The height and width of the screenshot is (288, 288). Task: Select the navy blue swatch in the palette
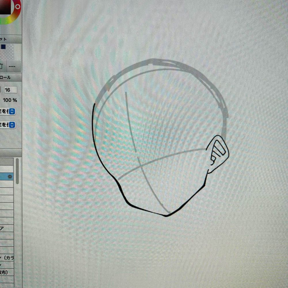coord(3,46)
